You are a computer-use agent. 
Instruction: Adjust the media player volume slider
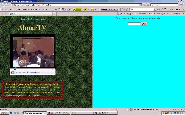(x=35, y=72)
